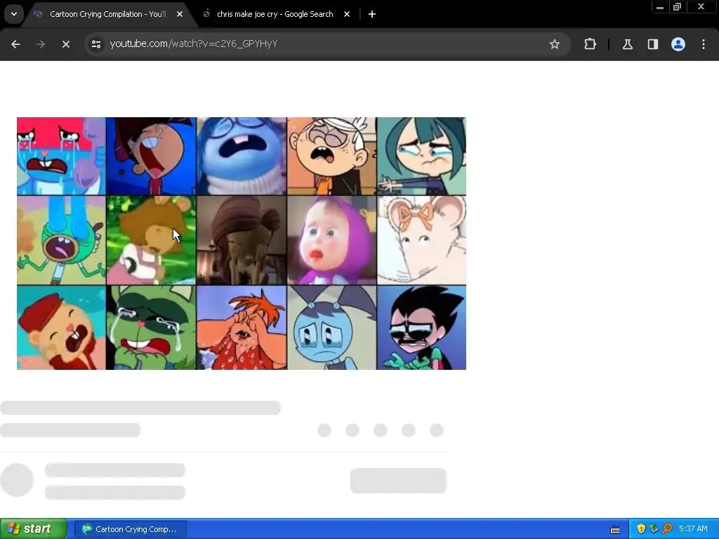This screenshot has height=539, width=719.
Task: Click the orange magnifier tray icon
Action: pos(667,528)
